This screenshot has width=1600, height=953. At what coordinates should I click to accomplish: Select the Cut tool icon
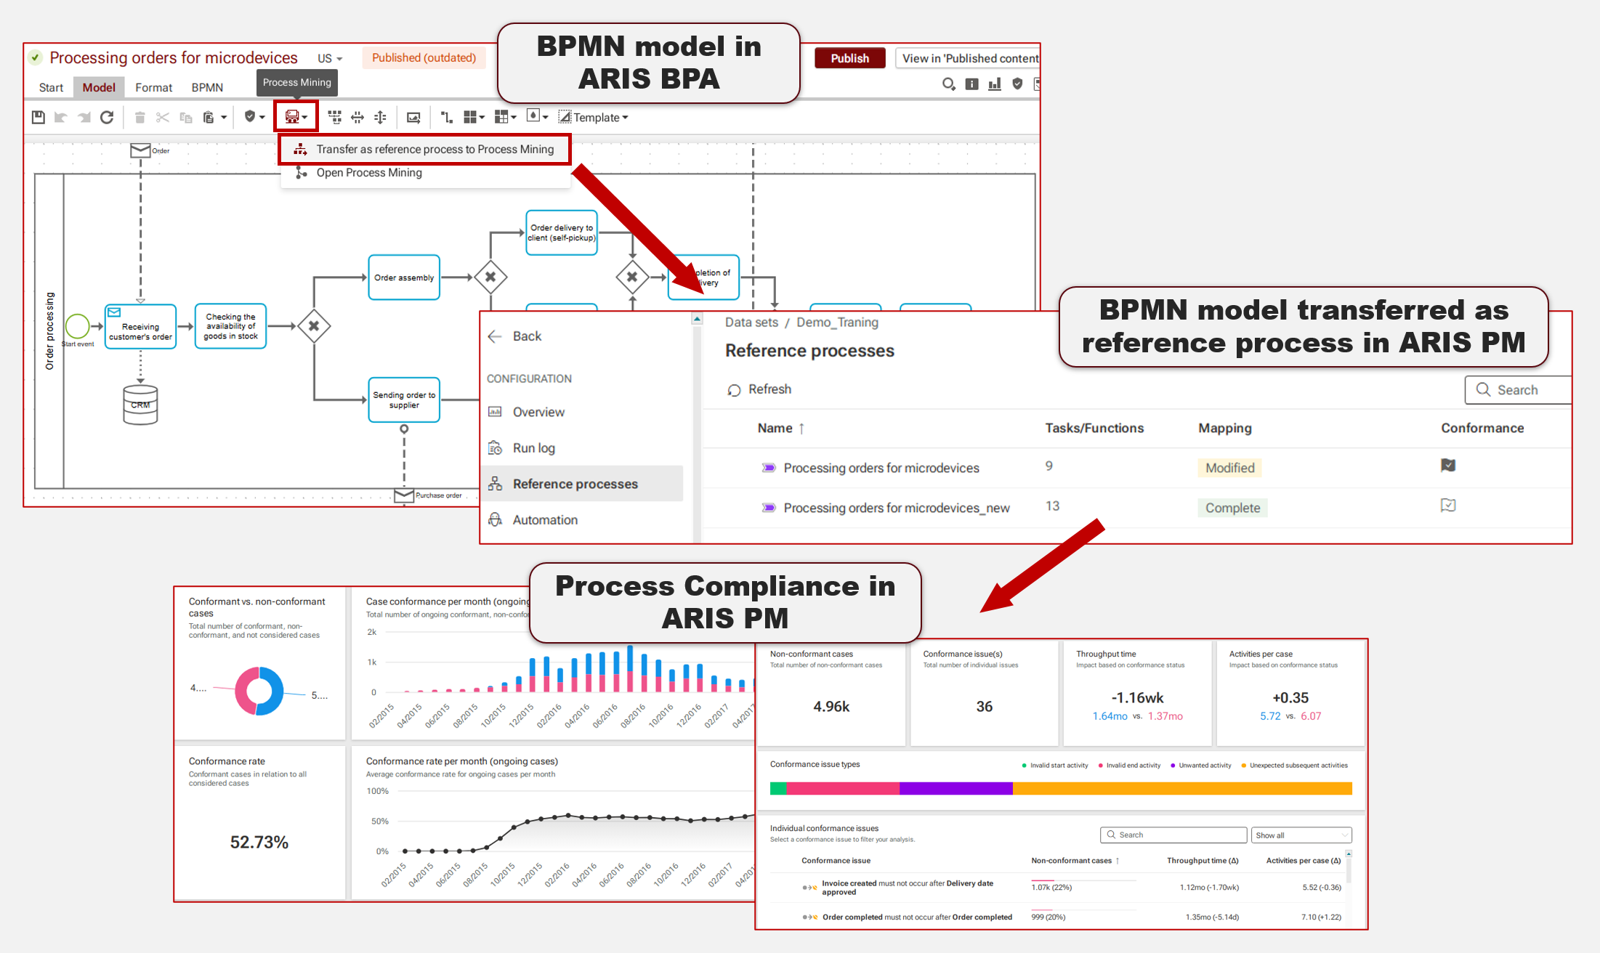pyautogui.click(x=161, y=117)
